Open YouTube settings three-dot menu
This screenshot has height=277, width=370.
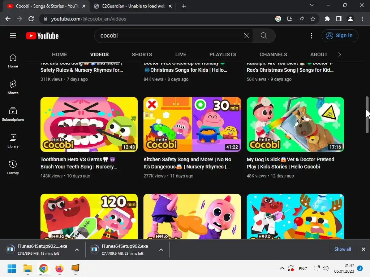pos(311,36)
